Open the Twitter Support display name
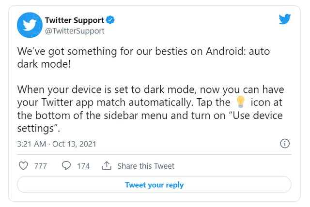The width and height of the screenshot is (310, 207). tap(74, 20)
